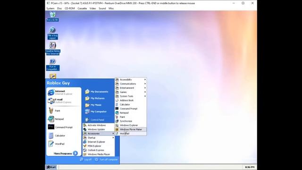
Task: Open My Documents folder in Start menu
Action: click(97, 92)
